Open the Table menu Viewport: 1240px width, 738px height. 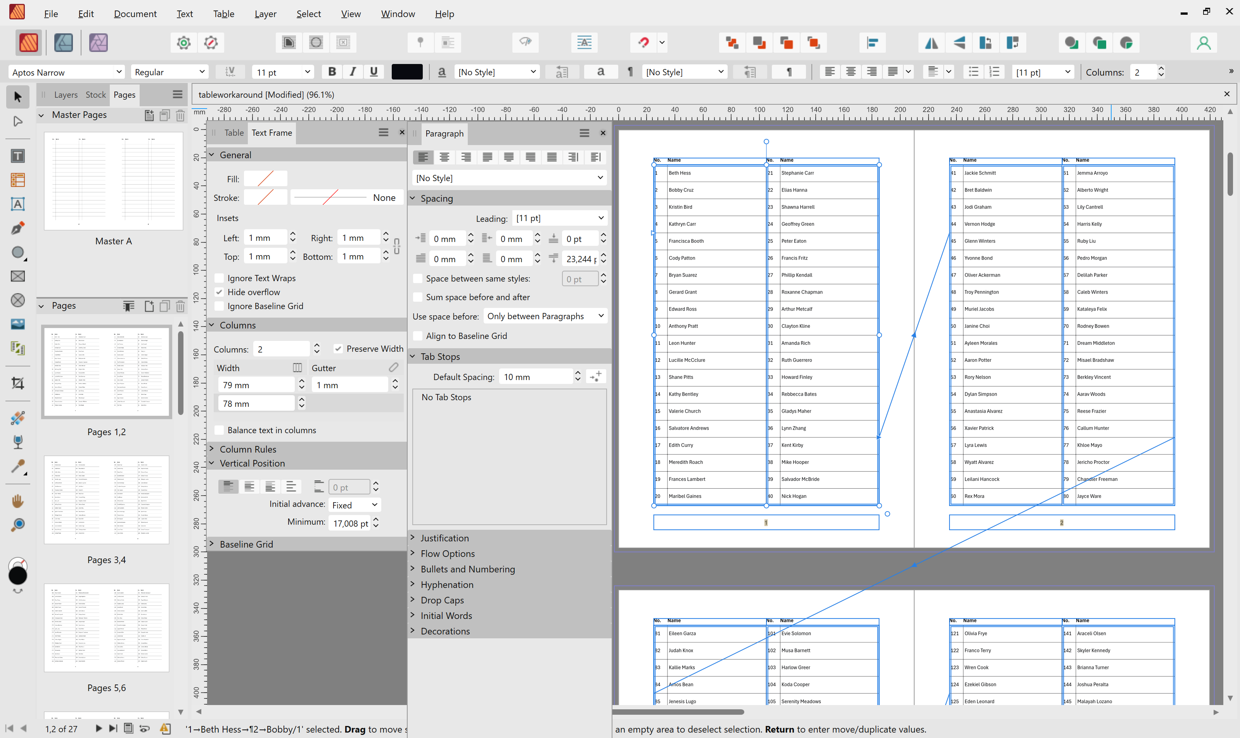click(x=223, y=14)
